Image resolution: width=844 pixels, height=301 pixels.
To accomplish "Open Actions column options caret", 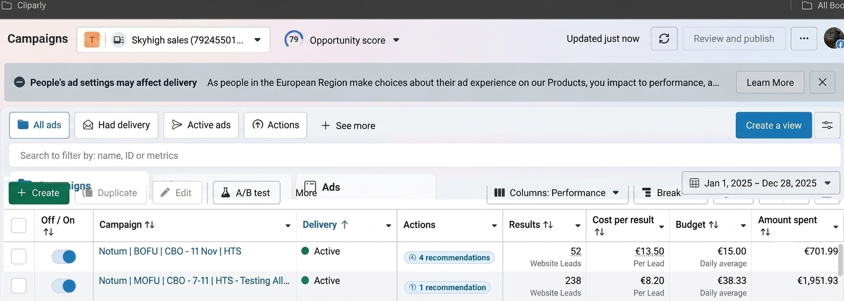I will (x=494, y=226).
